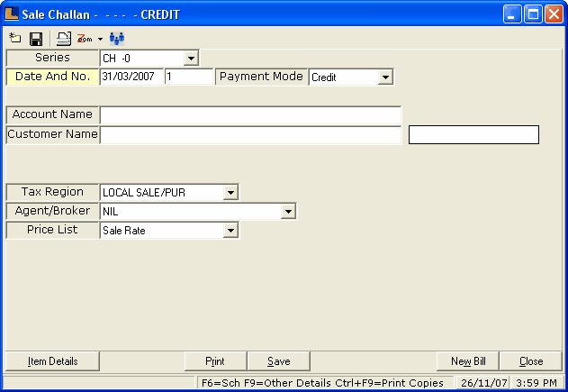Click the empty box beside Customer Name
This screenshot has width=568, height=392.
[473, 135]
